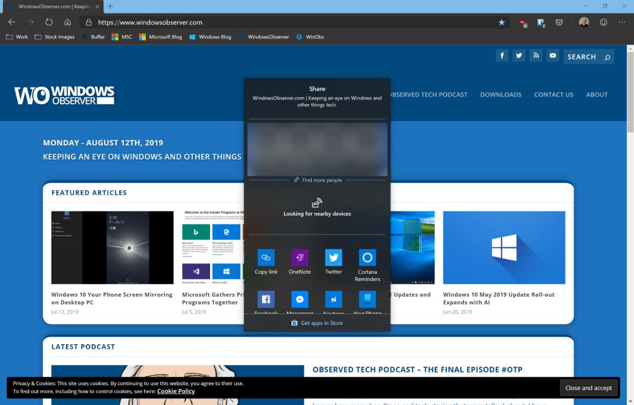Viewport: 634px width, 405px height.
Task: Open the uBlock Origin extension icon
Action: pos(523,22)
